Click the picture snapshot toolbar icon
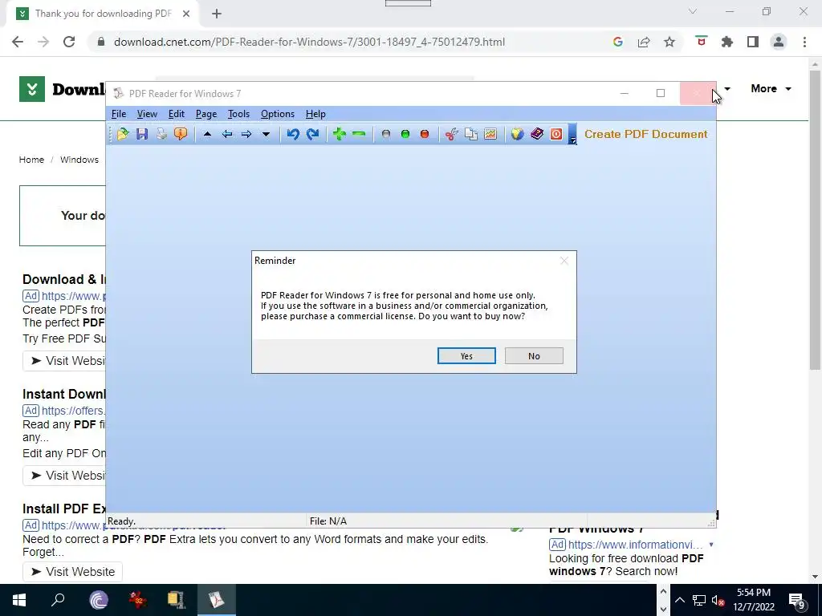The width and height of the screenshot is (822, 616). click(490, 134)
